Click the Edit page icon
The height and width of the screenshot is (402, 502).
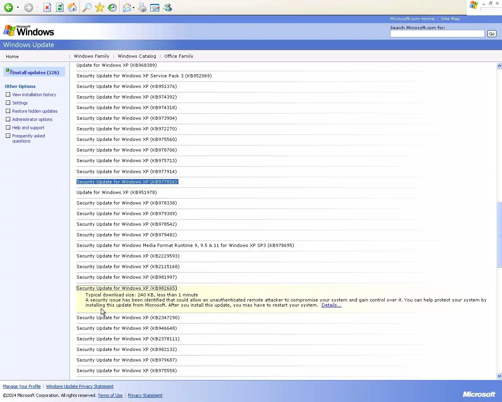click(155, 7)
